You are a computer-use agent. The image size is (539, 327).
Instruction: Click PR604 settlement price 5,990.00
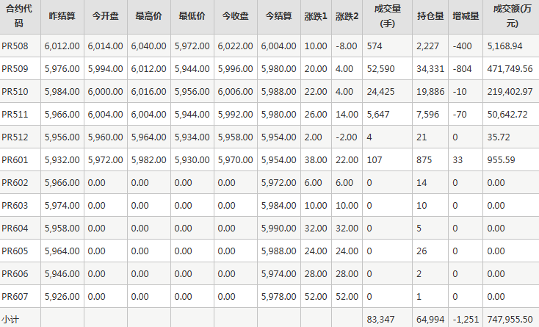(278, 228)
